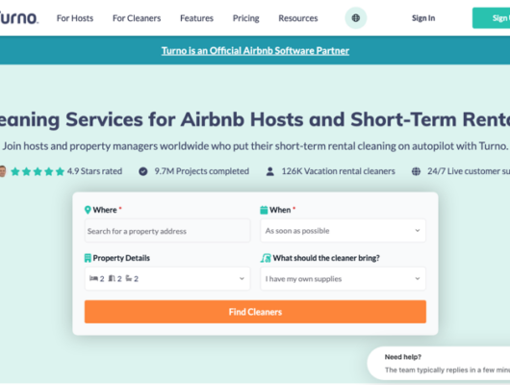Viewport: 510px width, 385px height.
Task: Click the orange Find Cleaners button
Action: pyautogui.click(x=255, y=312)
